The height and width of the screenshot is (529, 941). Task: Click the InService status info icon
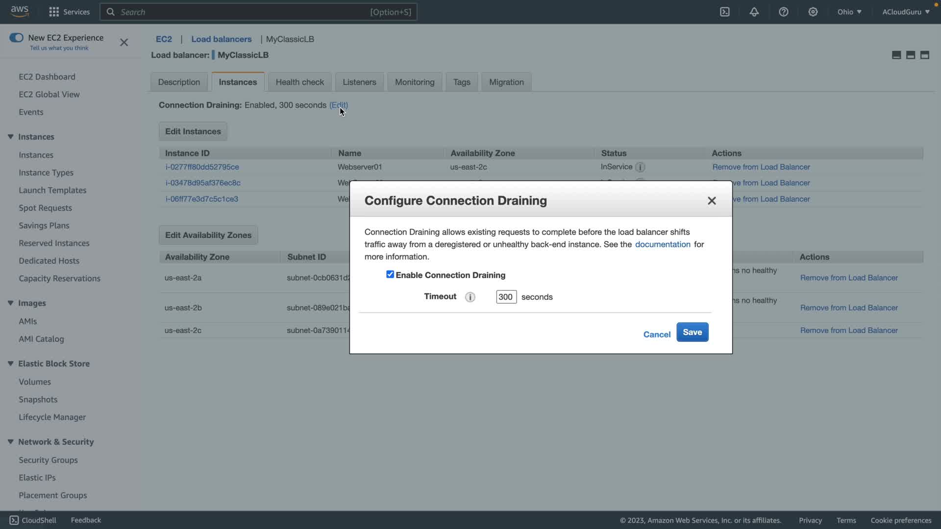click(640, 168)
